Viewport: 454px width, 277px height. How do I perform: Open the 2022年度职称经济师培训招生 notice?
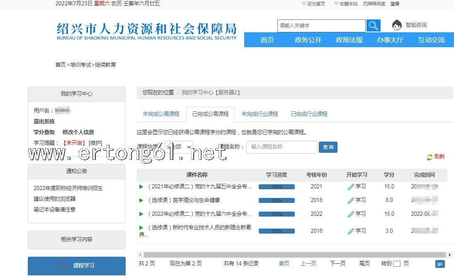click(x=68, y=188)
